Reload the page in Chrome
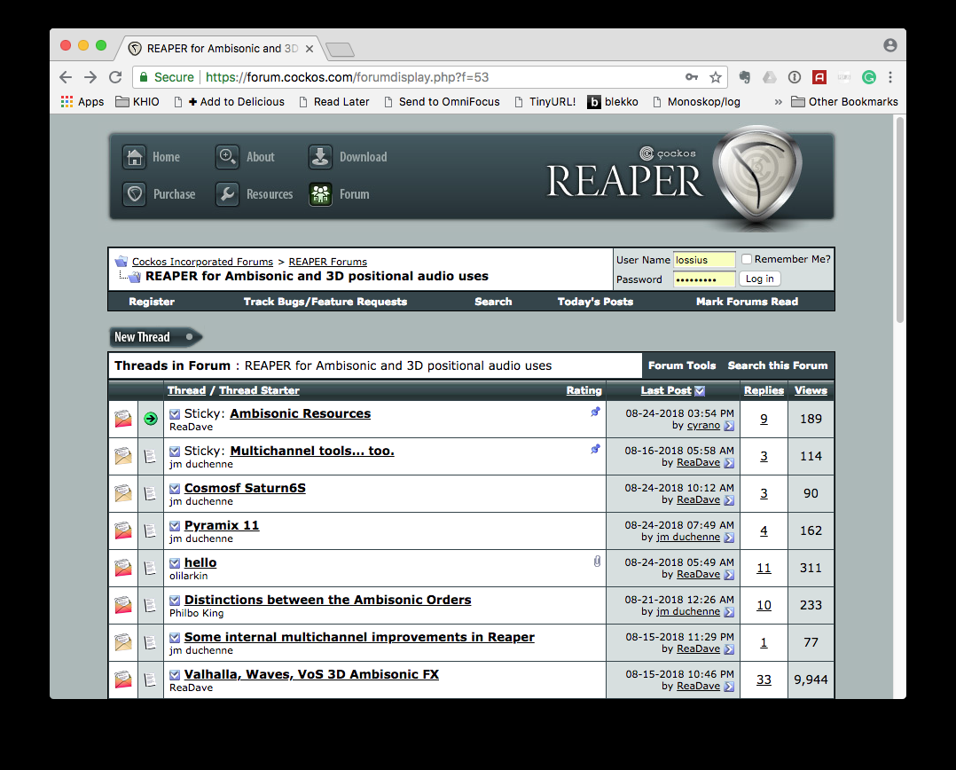 (115, 77)
